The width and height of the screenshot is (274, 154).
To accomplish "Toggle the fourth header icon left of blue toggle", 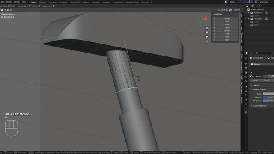I will pyautogui.click(x=227, y=10).
